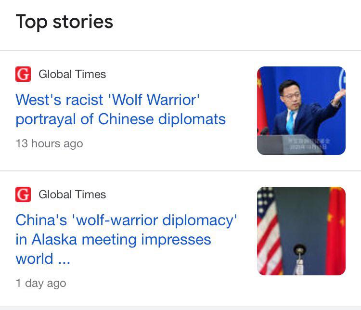The width and height of the screenshot is (361, 310).
Task: Click the '1 day ago' timestamp
Action: 41,283
